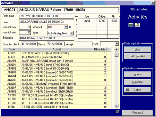
Task: Click the Activité column header
Action: tap(57, 49)
